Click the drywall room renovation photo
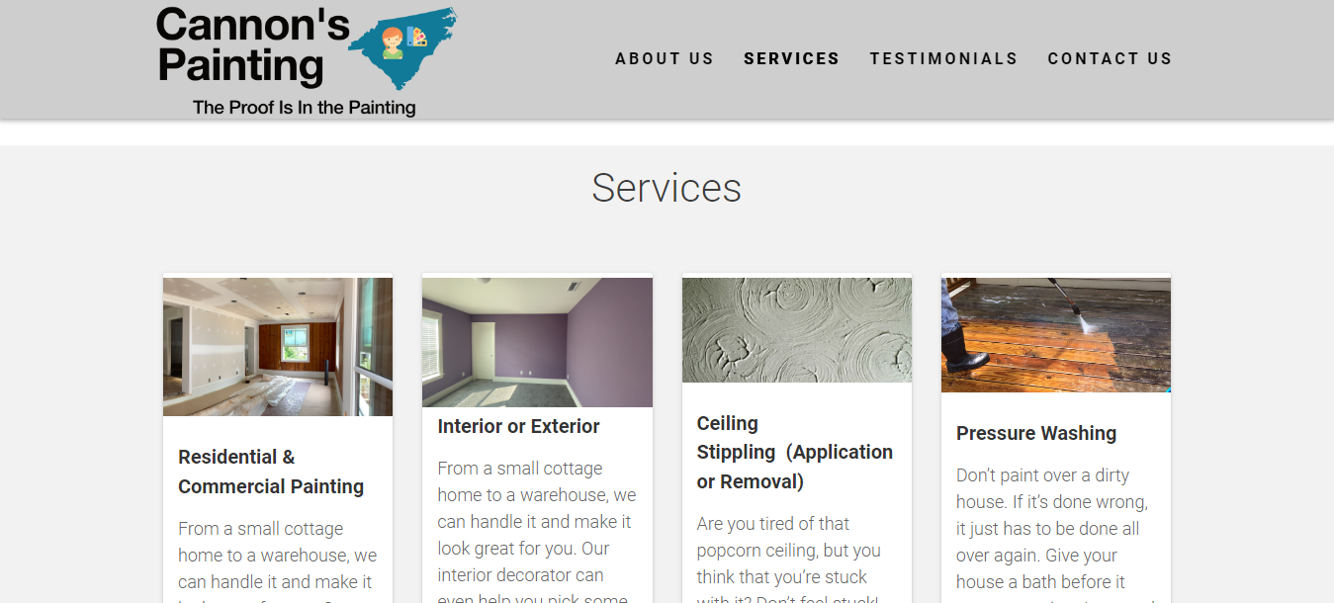1334x603 pixels. pyautogui.click(x=278, y=346)
